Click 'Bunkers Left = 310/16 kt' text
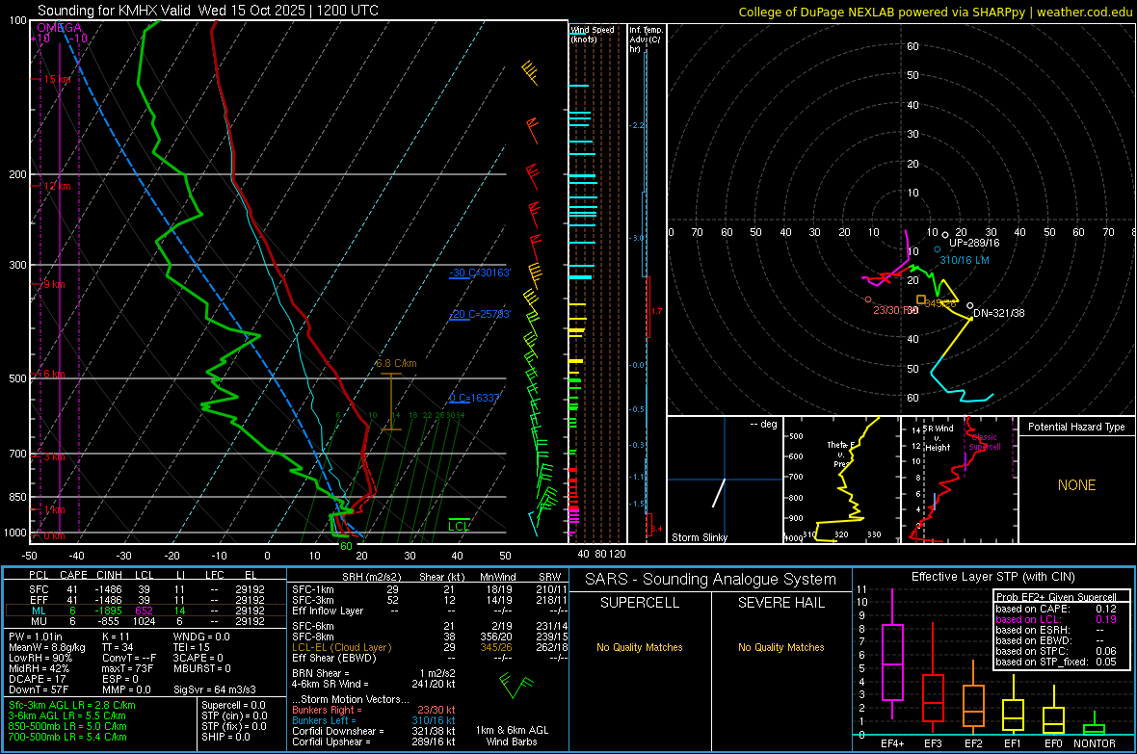This screenshot has height=754, width=1137. tap(374, 720)
